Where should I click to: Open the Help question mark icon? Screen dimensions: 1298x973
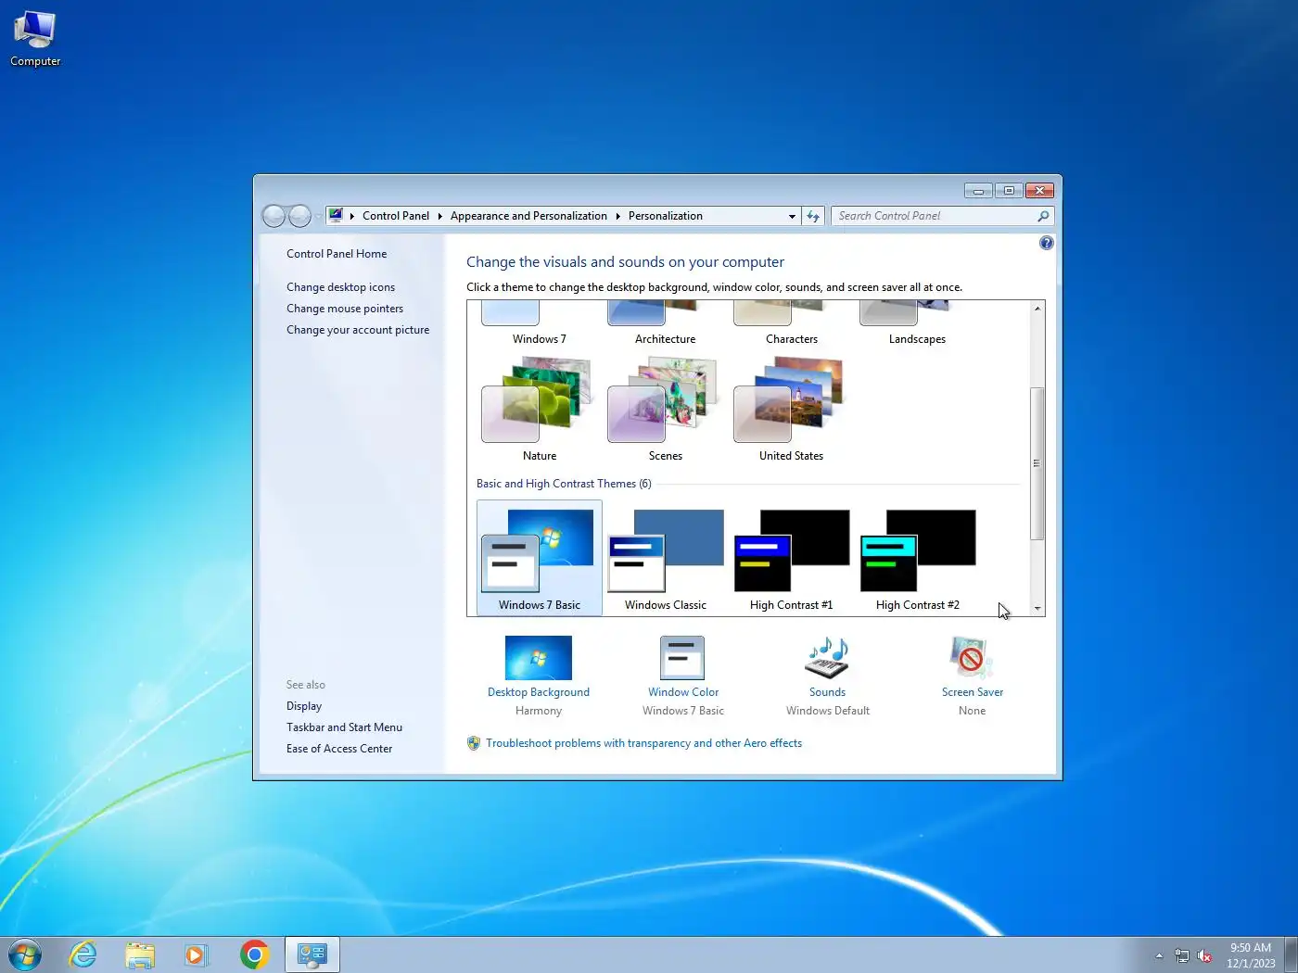pyautogui.click(x=1046, y=243)
